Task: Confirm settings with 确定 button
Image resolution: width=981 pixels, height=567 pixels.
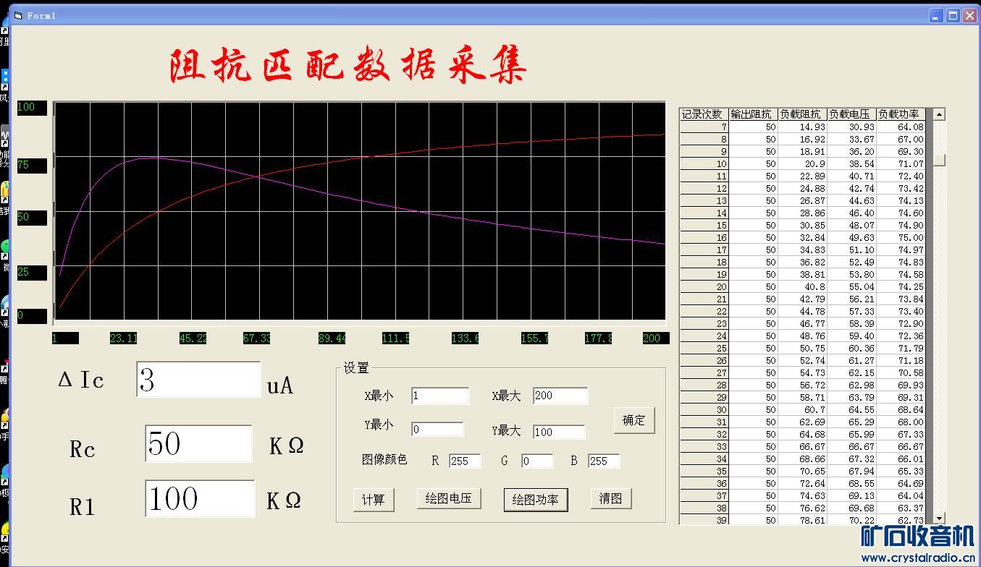Action: [634, 420]
